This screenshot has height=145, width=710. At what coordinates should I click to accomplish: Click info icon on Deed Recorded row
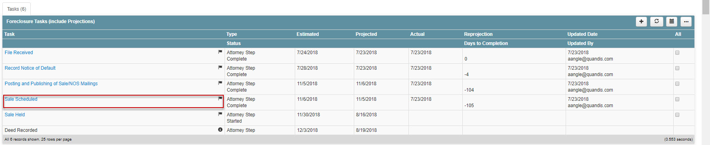pyautogui.click(x=220, y=129)
